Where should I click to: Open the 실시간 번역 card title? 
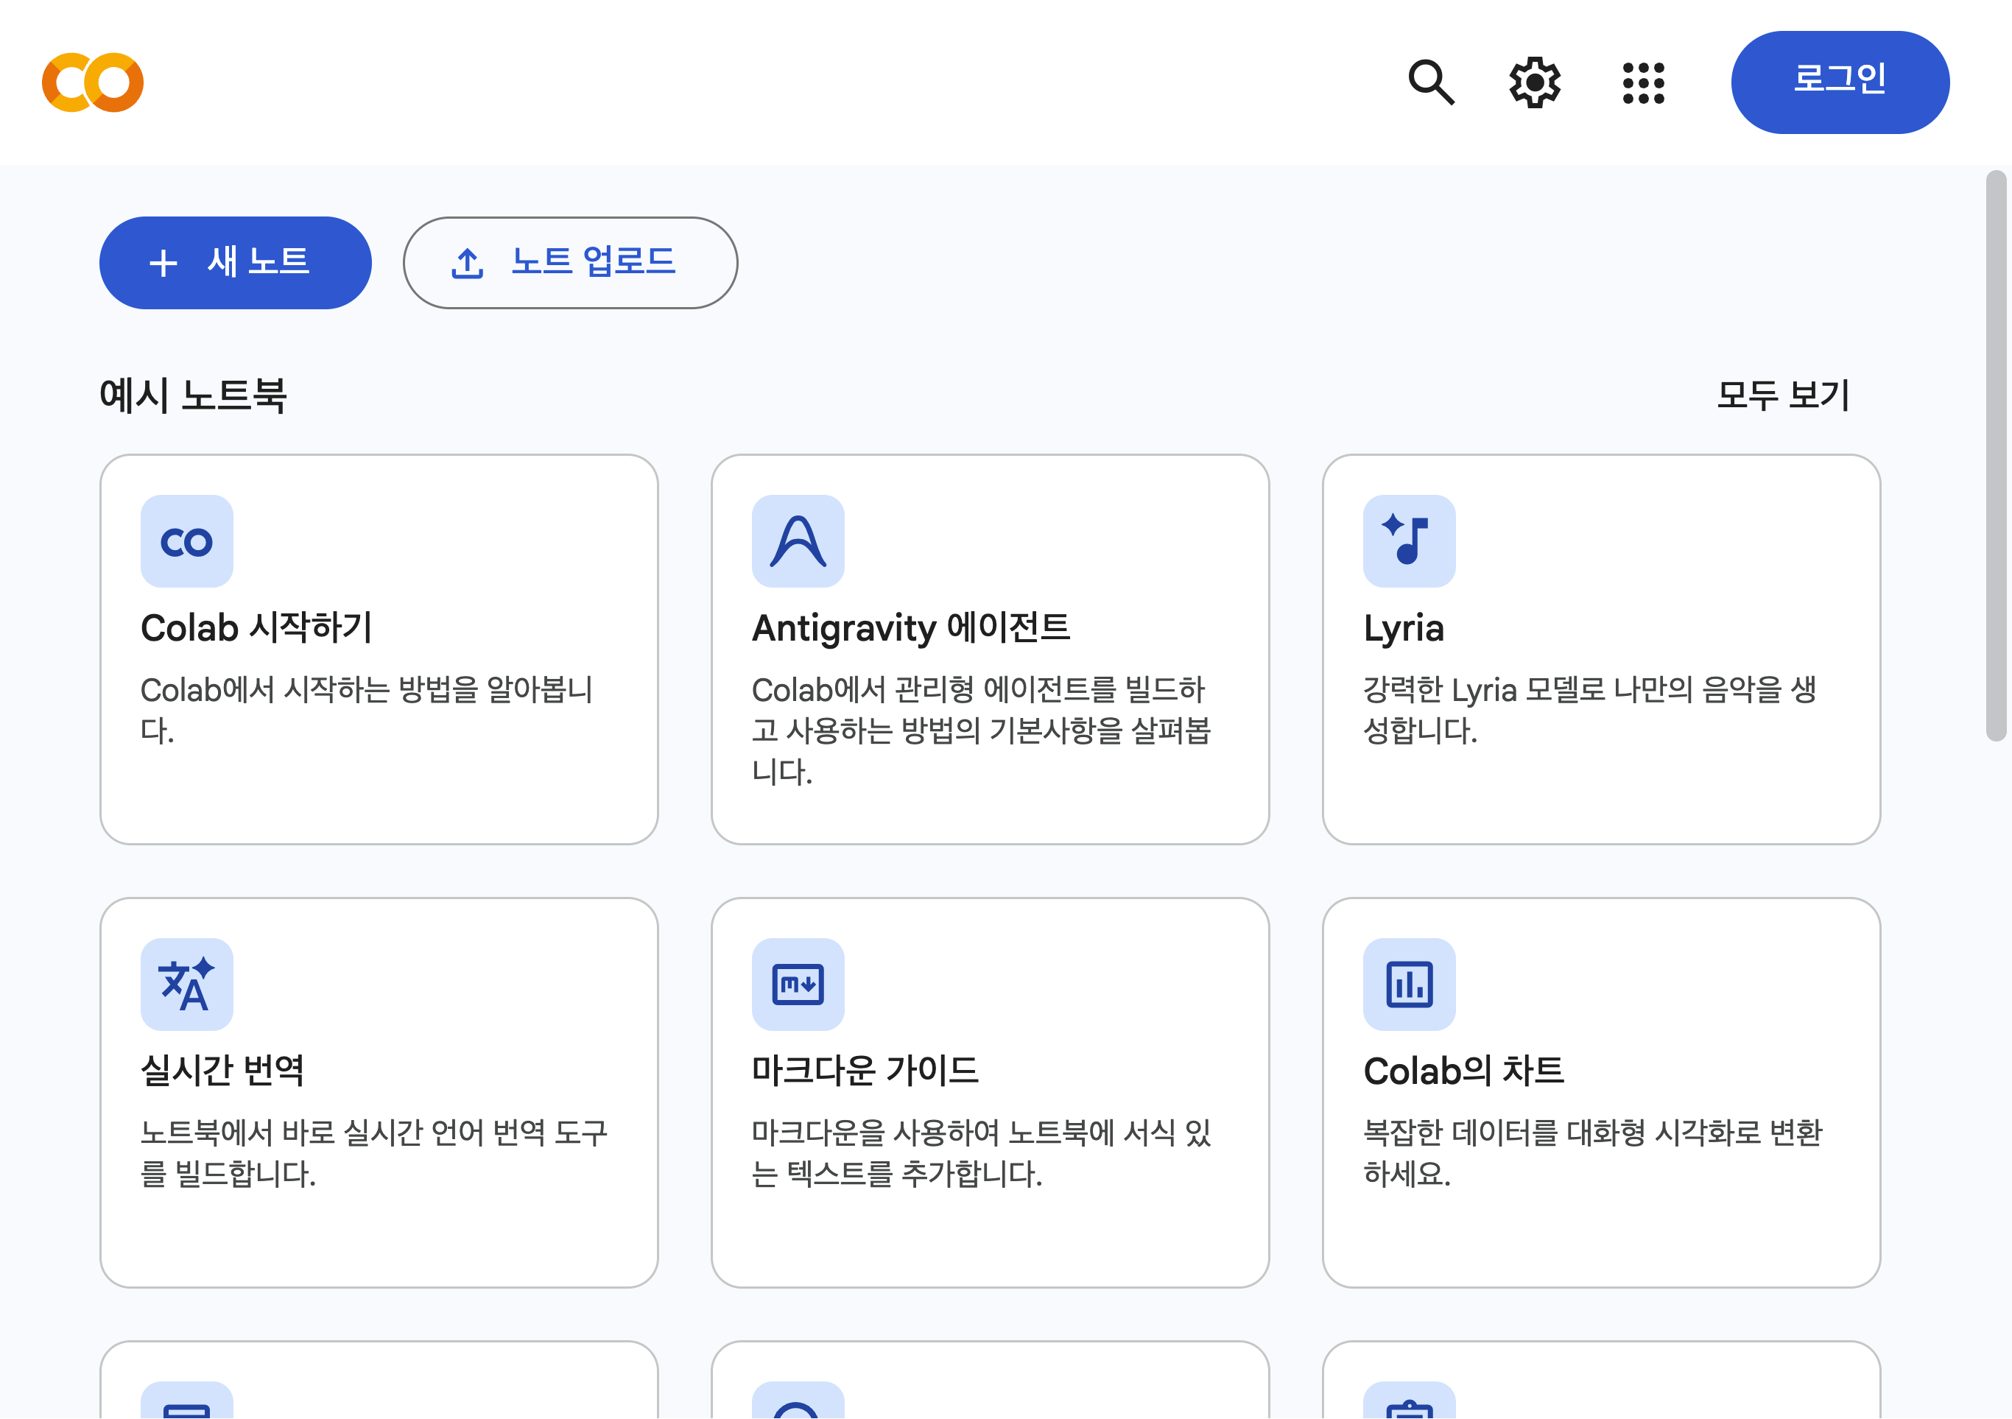[222, 1070]
